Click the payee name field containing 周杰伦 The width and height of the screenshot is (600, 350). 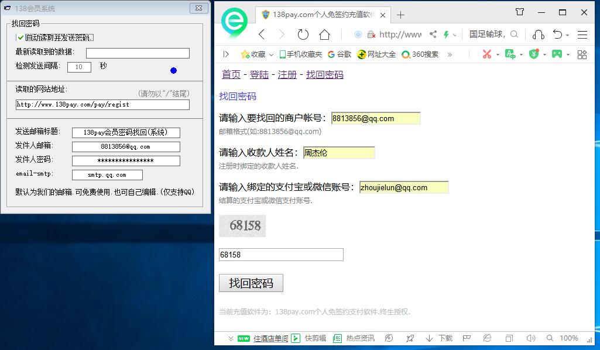click(x=339, y=153)
